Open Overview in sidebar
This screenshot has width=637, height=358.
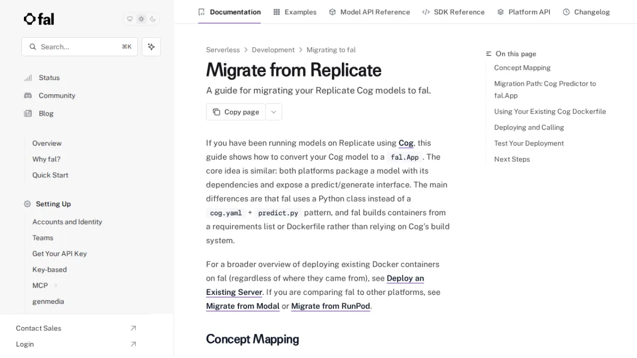(x=47, y=143)
